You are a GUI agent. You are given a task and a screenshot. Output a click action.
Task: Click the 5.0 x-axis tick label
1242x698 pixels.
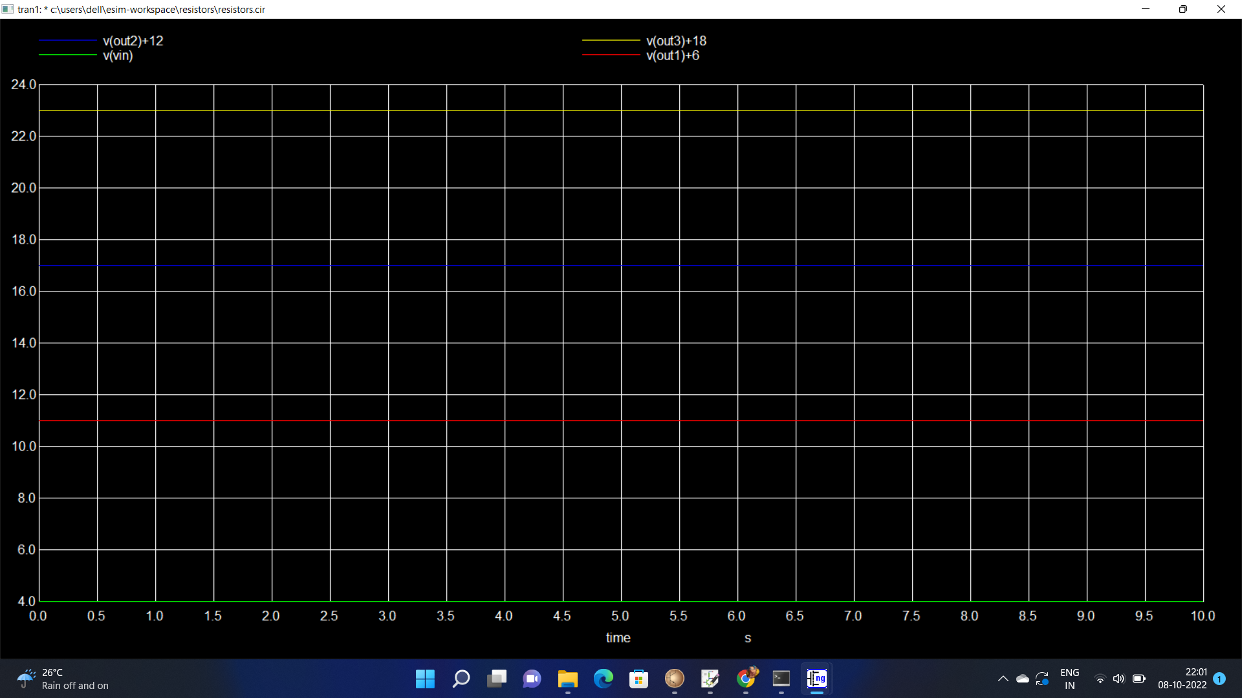point(620,616)
